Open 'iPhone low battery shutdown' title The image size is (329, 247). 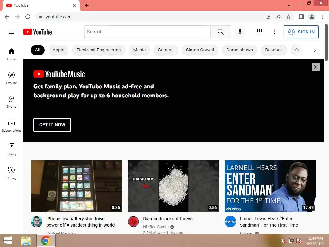[80, 222]
